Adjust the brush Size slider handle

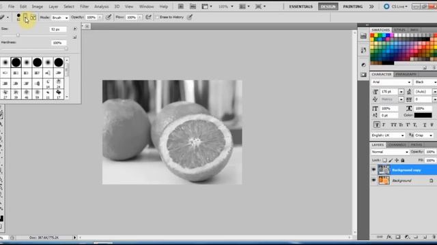[x=18, y=35]
